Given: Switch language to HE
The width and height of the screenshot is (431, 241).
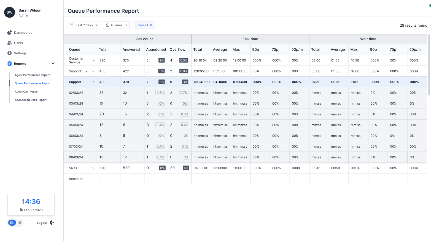Looking at the screenshot, I should point(20,223).
